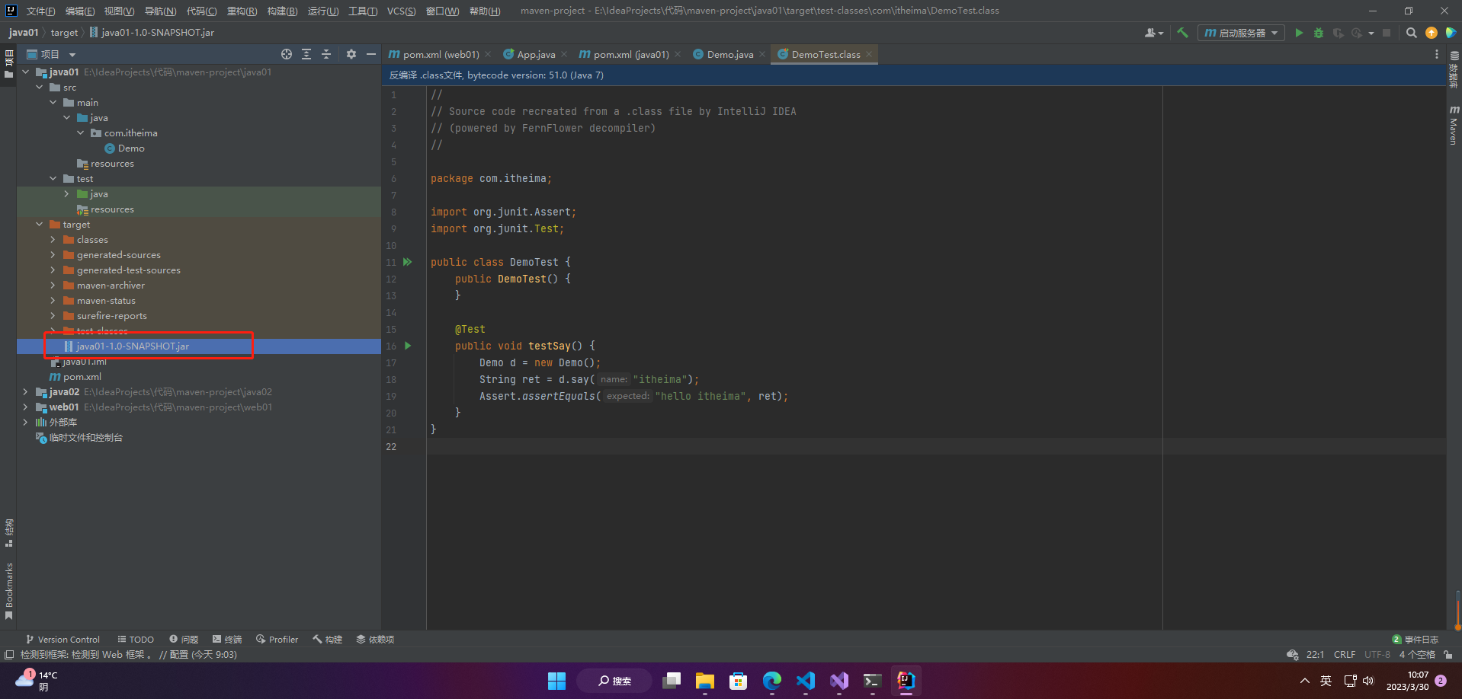Toggle read-only lock icon in status bar

pyautogui.click(x=1448, y=654)
